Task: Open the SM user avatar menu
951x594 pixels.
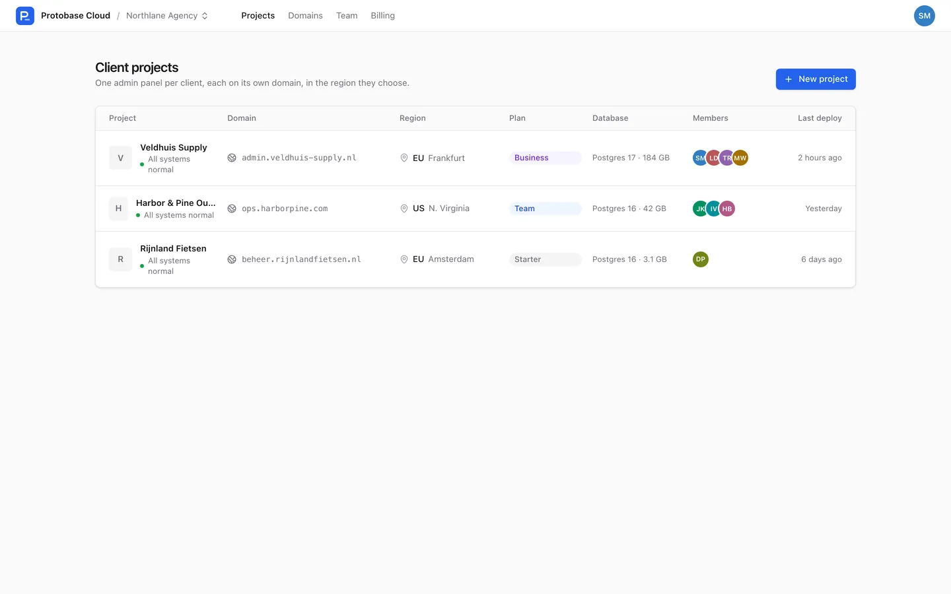Action: tap(924, 16)
